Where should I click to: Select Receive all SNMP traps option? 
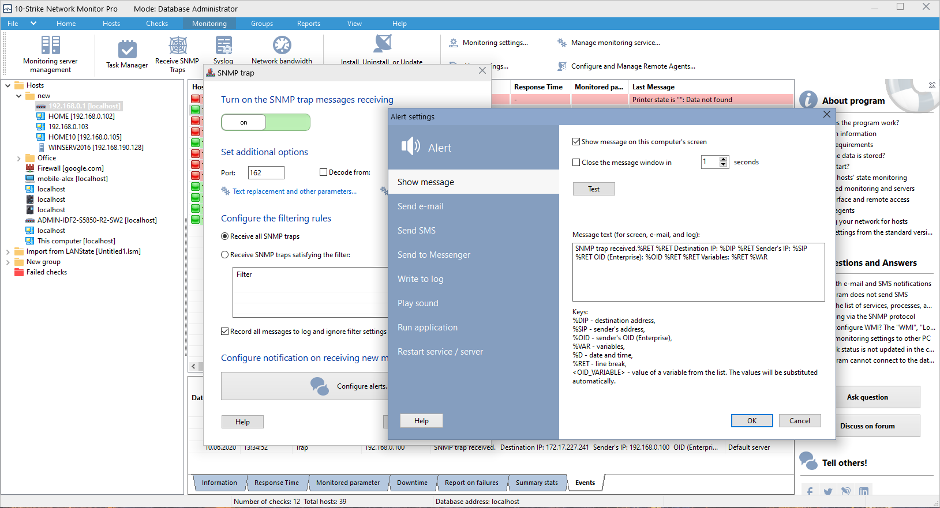225,236
